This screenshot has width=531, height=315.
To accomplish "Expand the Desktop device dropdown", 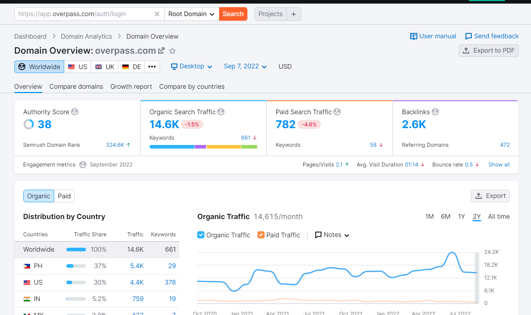I will coord(191,67).
